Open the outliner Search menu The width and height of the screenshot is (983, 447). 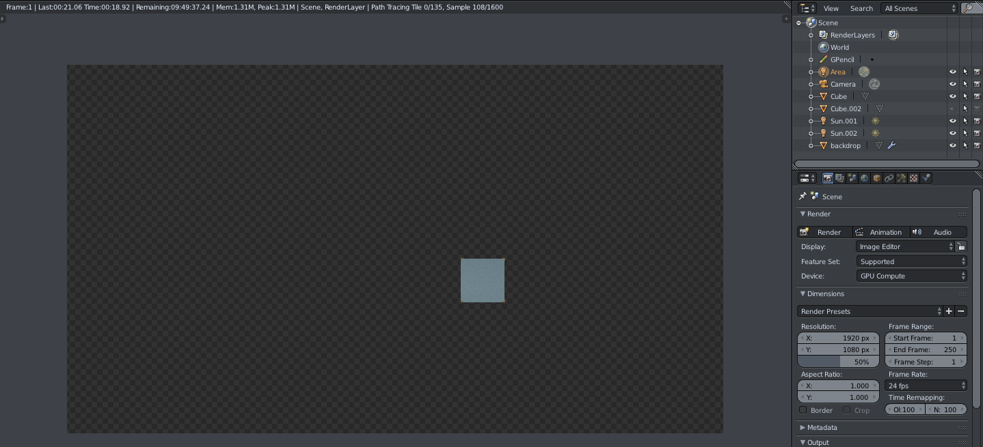(861, 8)
